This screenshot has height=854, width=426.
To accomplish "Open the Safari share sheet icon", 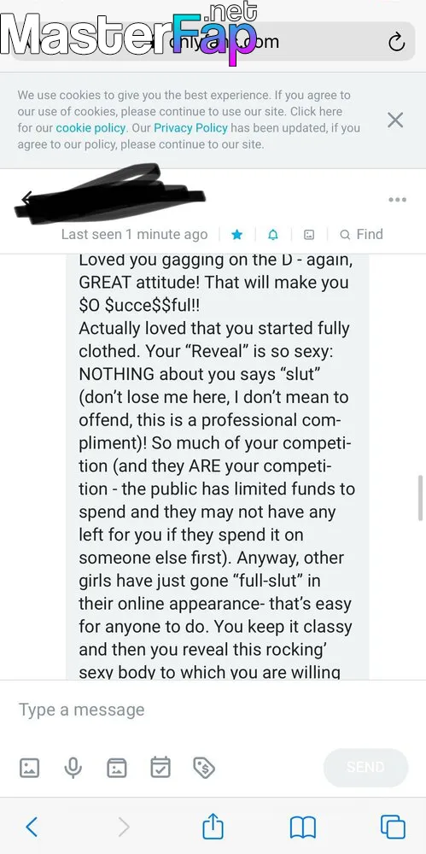I will [x=213, y=826].
